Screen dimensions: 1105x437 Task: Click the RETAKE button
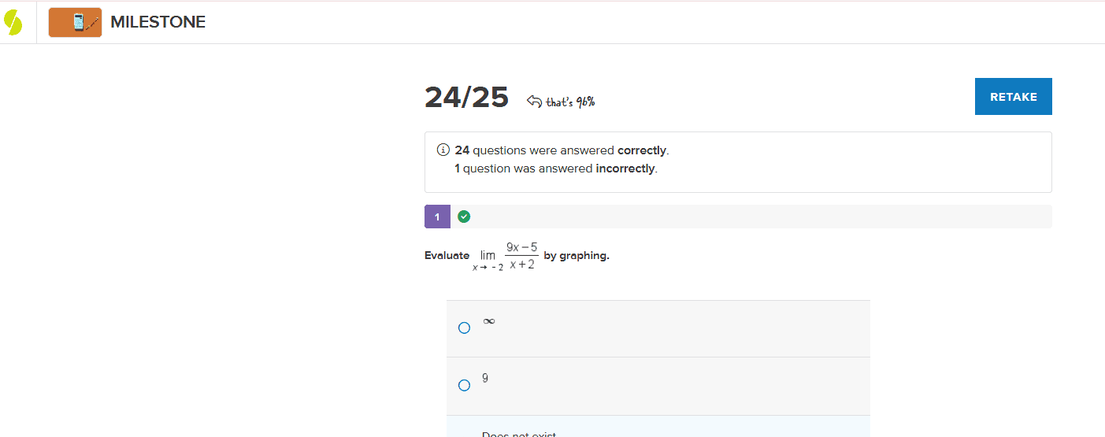pos(1013,97)
